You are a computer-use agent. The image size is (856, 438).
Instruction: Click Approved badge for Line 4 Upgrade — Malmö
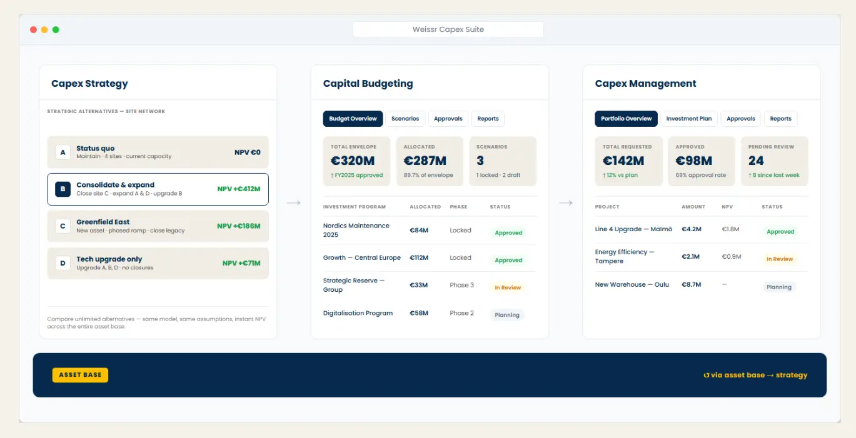click(780, 231)
